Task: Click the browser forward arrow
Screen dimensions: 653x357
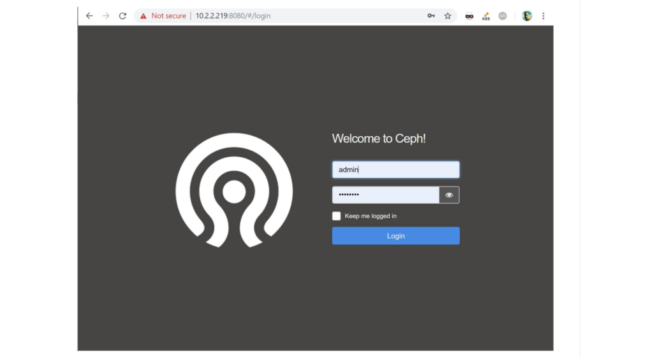Action: 106,16
